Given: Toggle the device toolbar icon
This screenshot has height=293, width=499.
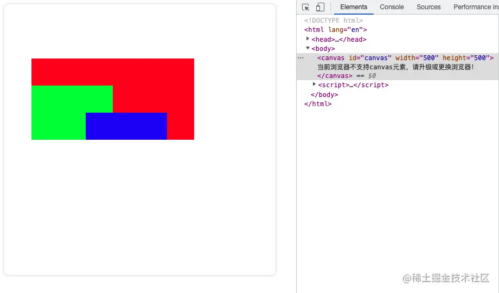Looking at the screenshot, I should point(320,7).
